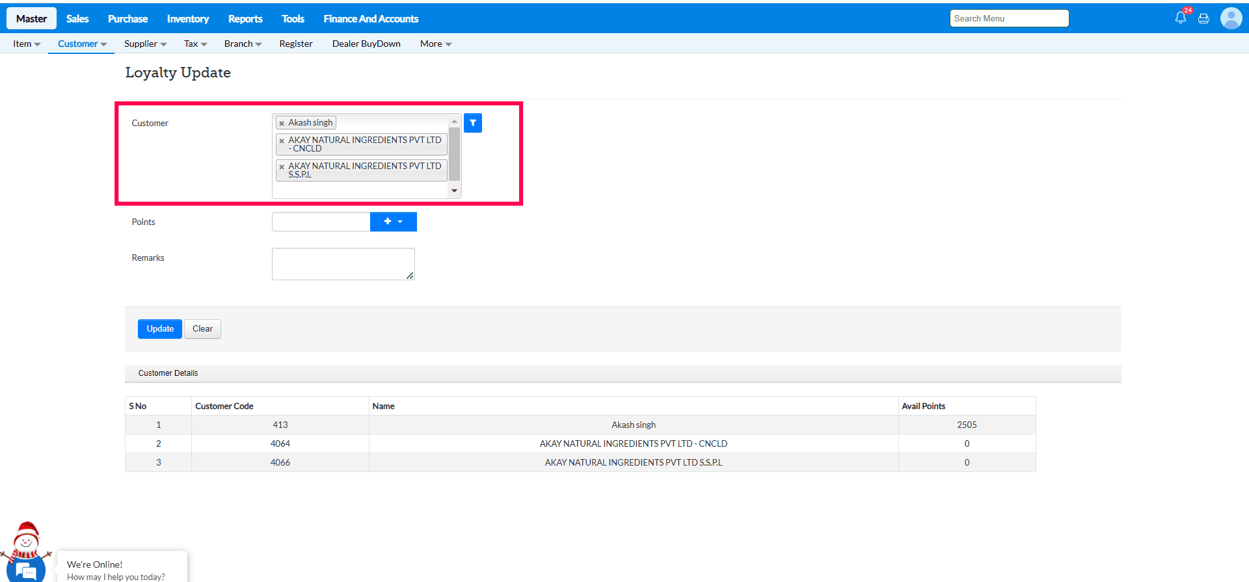Open the Reports menu
The height and width of the screenshot is (582, 1249).
(x=245, y=19)
